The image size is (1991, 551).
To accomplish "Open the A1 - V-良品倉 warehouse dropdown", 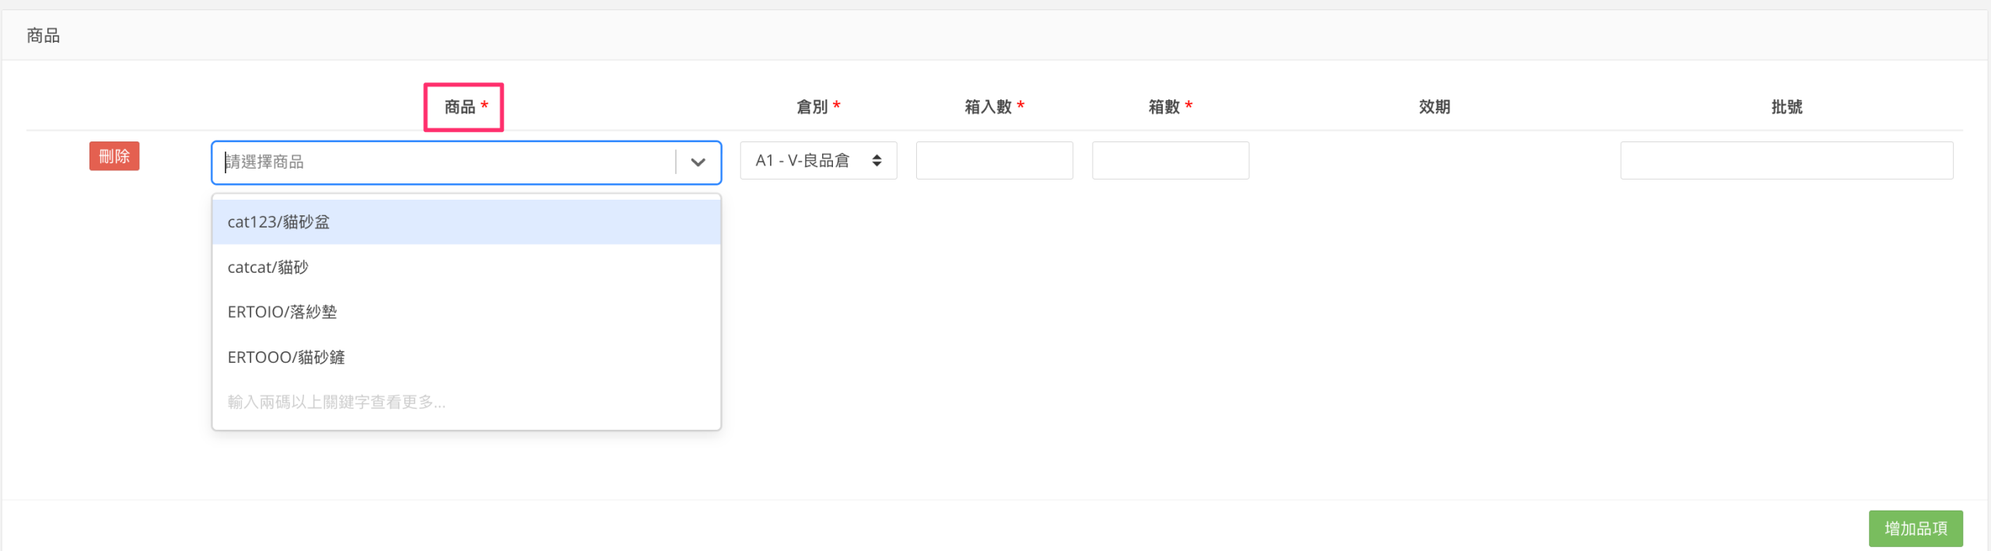I will coord(817,161).
